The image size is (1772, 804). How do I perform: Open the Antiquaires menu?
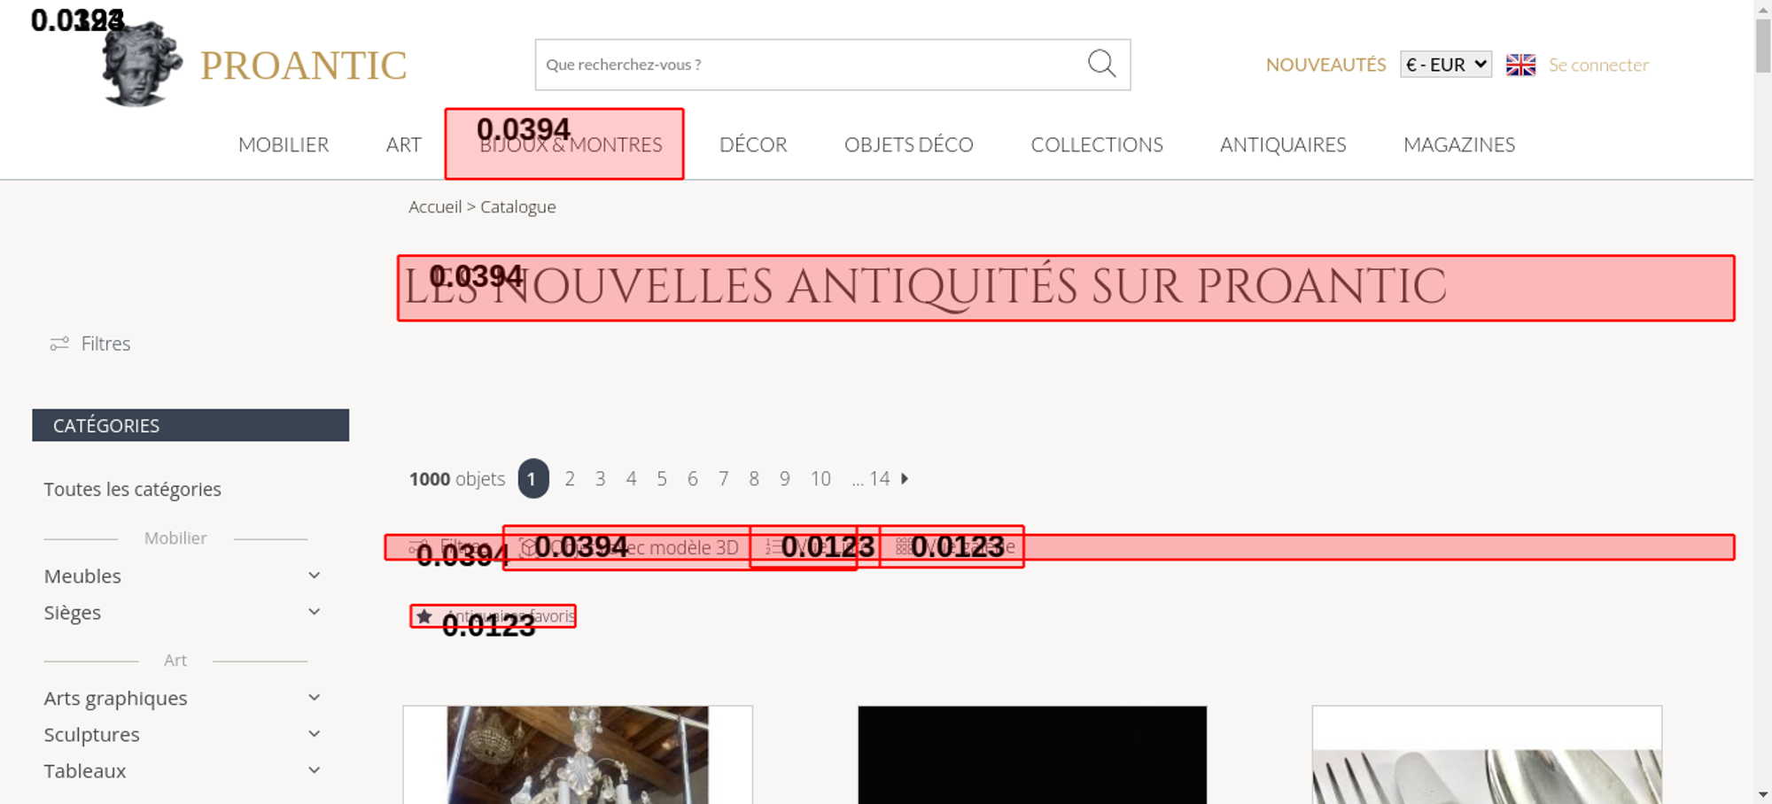[1283, 144]
